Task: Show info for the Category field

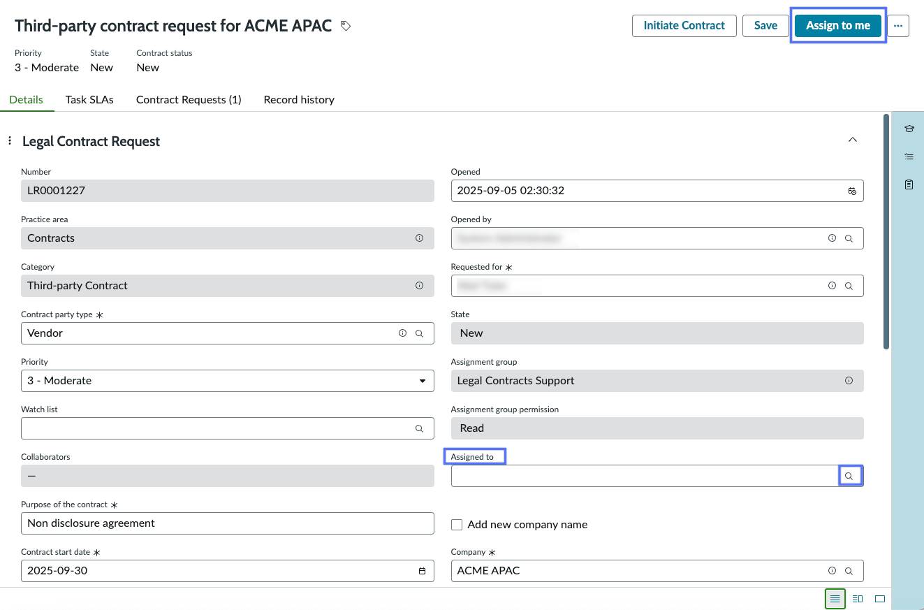Action: tap(419, 286)
